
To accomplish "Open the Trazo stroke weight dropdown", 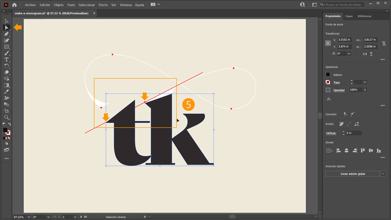I will click(365, 82).
